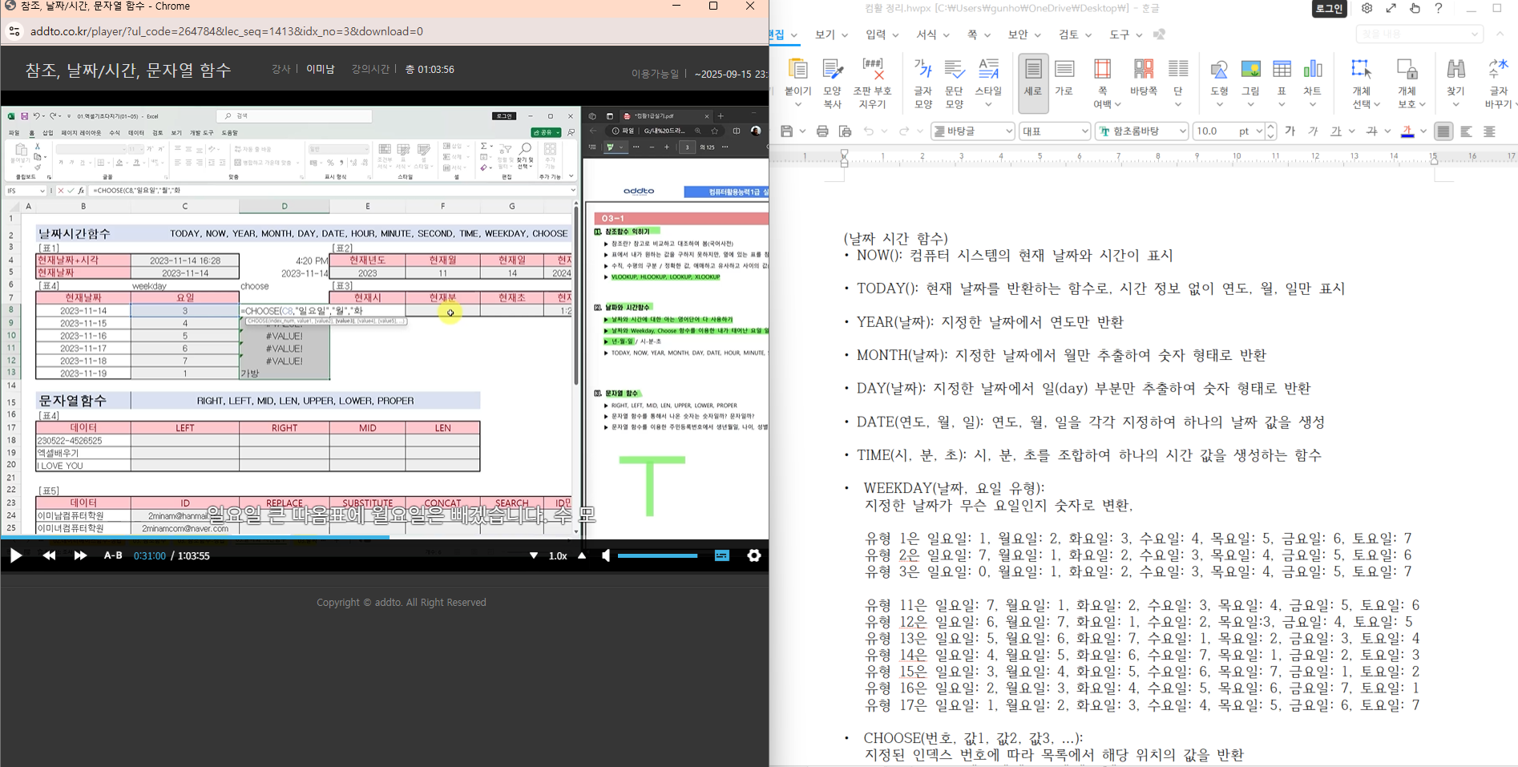This screenshot has height=767, width=1518.
Task: Click the Chrome address bar URL
Action: (x=226, y=32)
